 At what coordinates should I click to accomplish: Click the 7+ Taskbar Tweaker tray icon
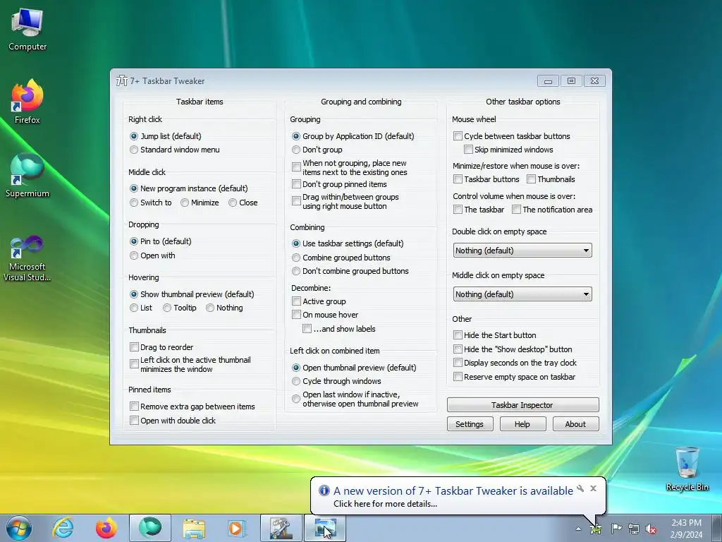tap(596, 529)
